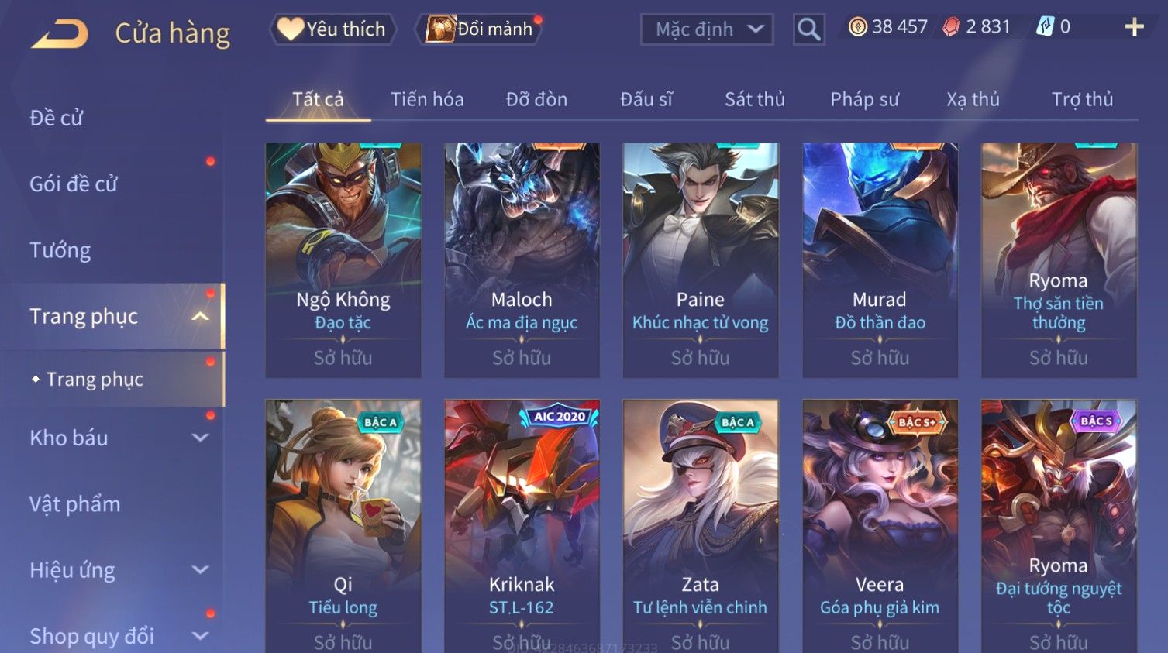Switch to the Sát thủ tab

(755, 99)
